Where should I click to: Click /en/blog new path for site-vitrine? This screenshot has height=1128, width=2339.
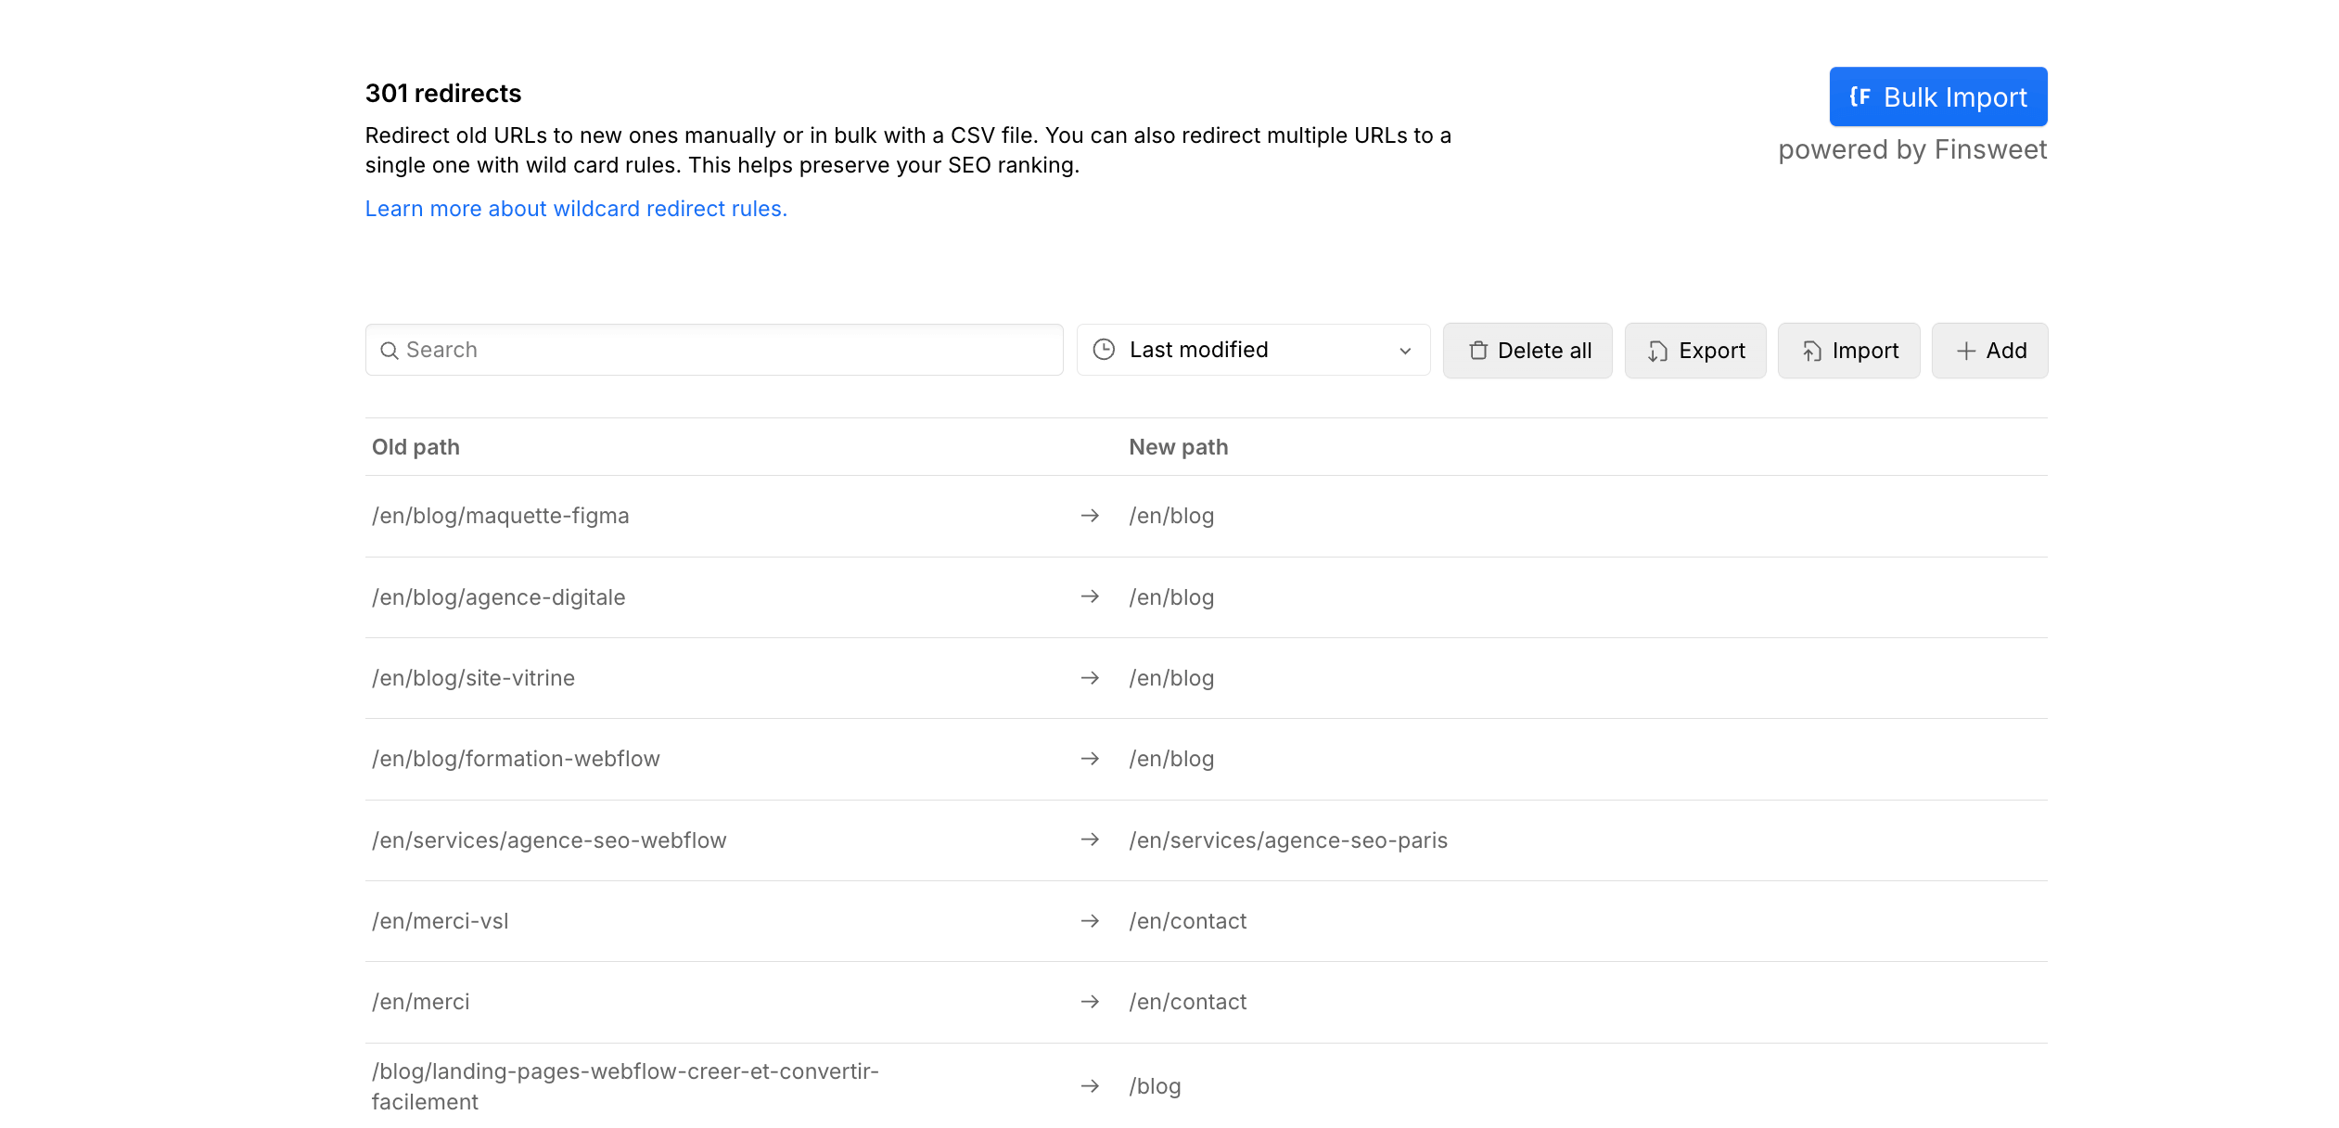click(1171, 678)
